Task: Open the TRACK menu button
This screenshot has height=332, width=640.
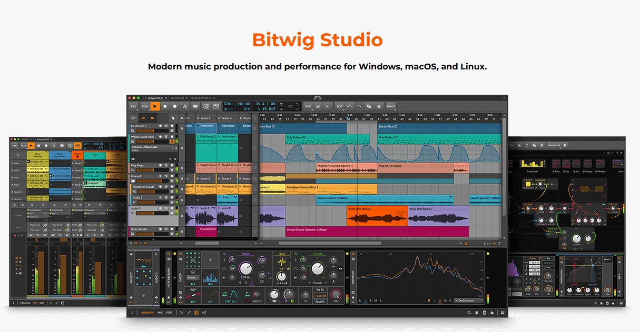Action: 391,106
